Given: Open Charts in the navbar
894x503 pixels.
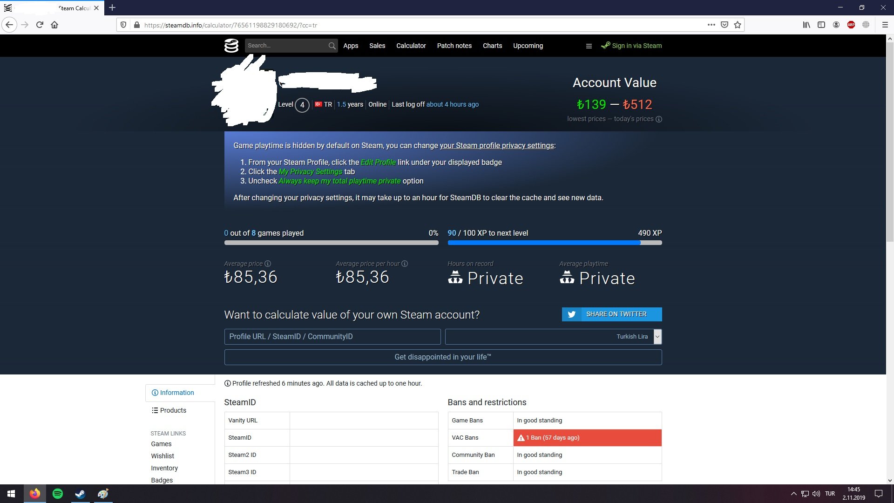Looking at the screenshot, I should click(492, 46).
